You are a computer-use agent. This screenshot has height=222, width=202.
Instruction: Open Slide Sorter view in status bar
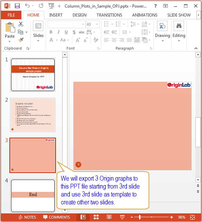(96, 217)
